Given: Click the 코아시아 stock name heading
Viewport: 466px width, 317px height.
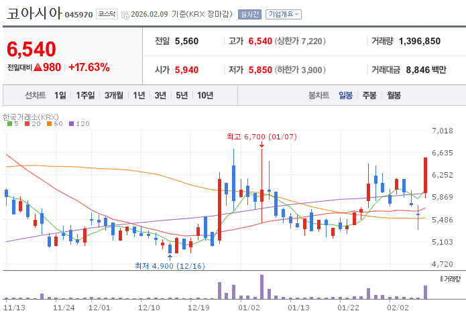Looking at the screenshot, I should pyautogui.click(x=34, y=13).
